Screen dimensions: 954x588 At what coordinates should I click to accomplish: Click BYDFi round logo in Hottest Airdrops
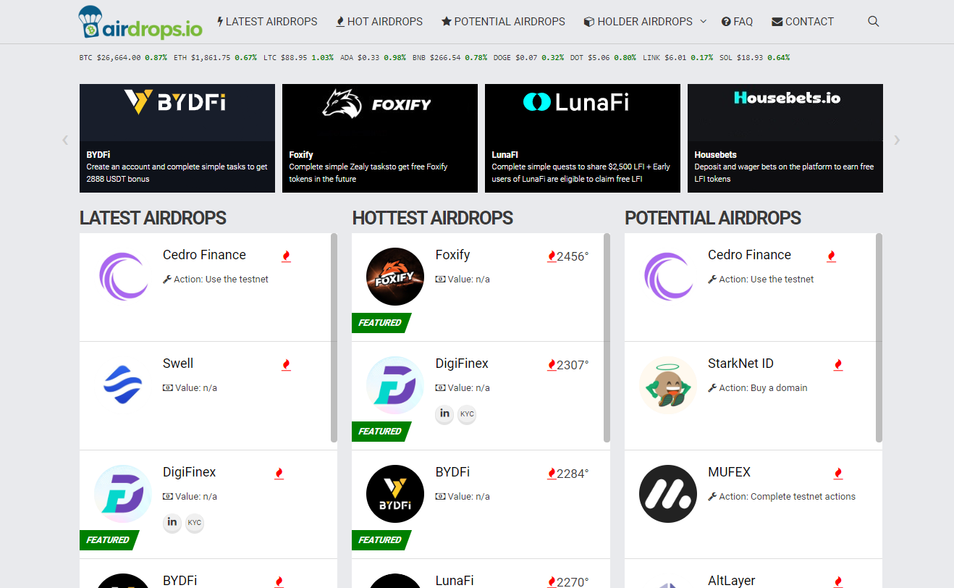pos(395,494)
